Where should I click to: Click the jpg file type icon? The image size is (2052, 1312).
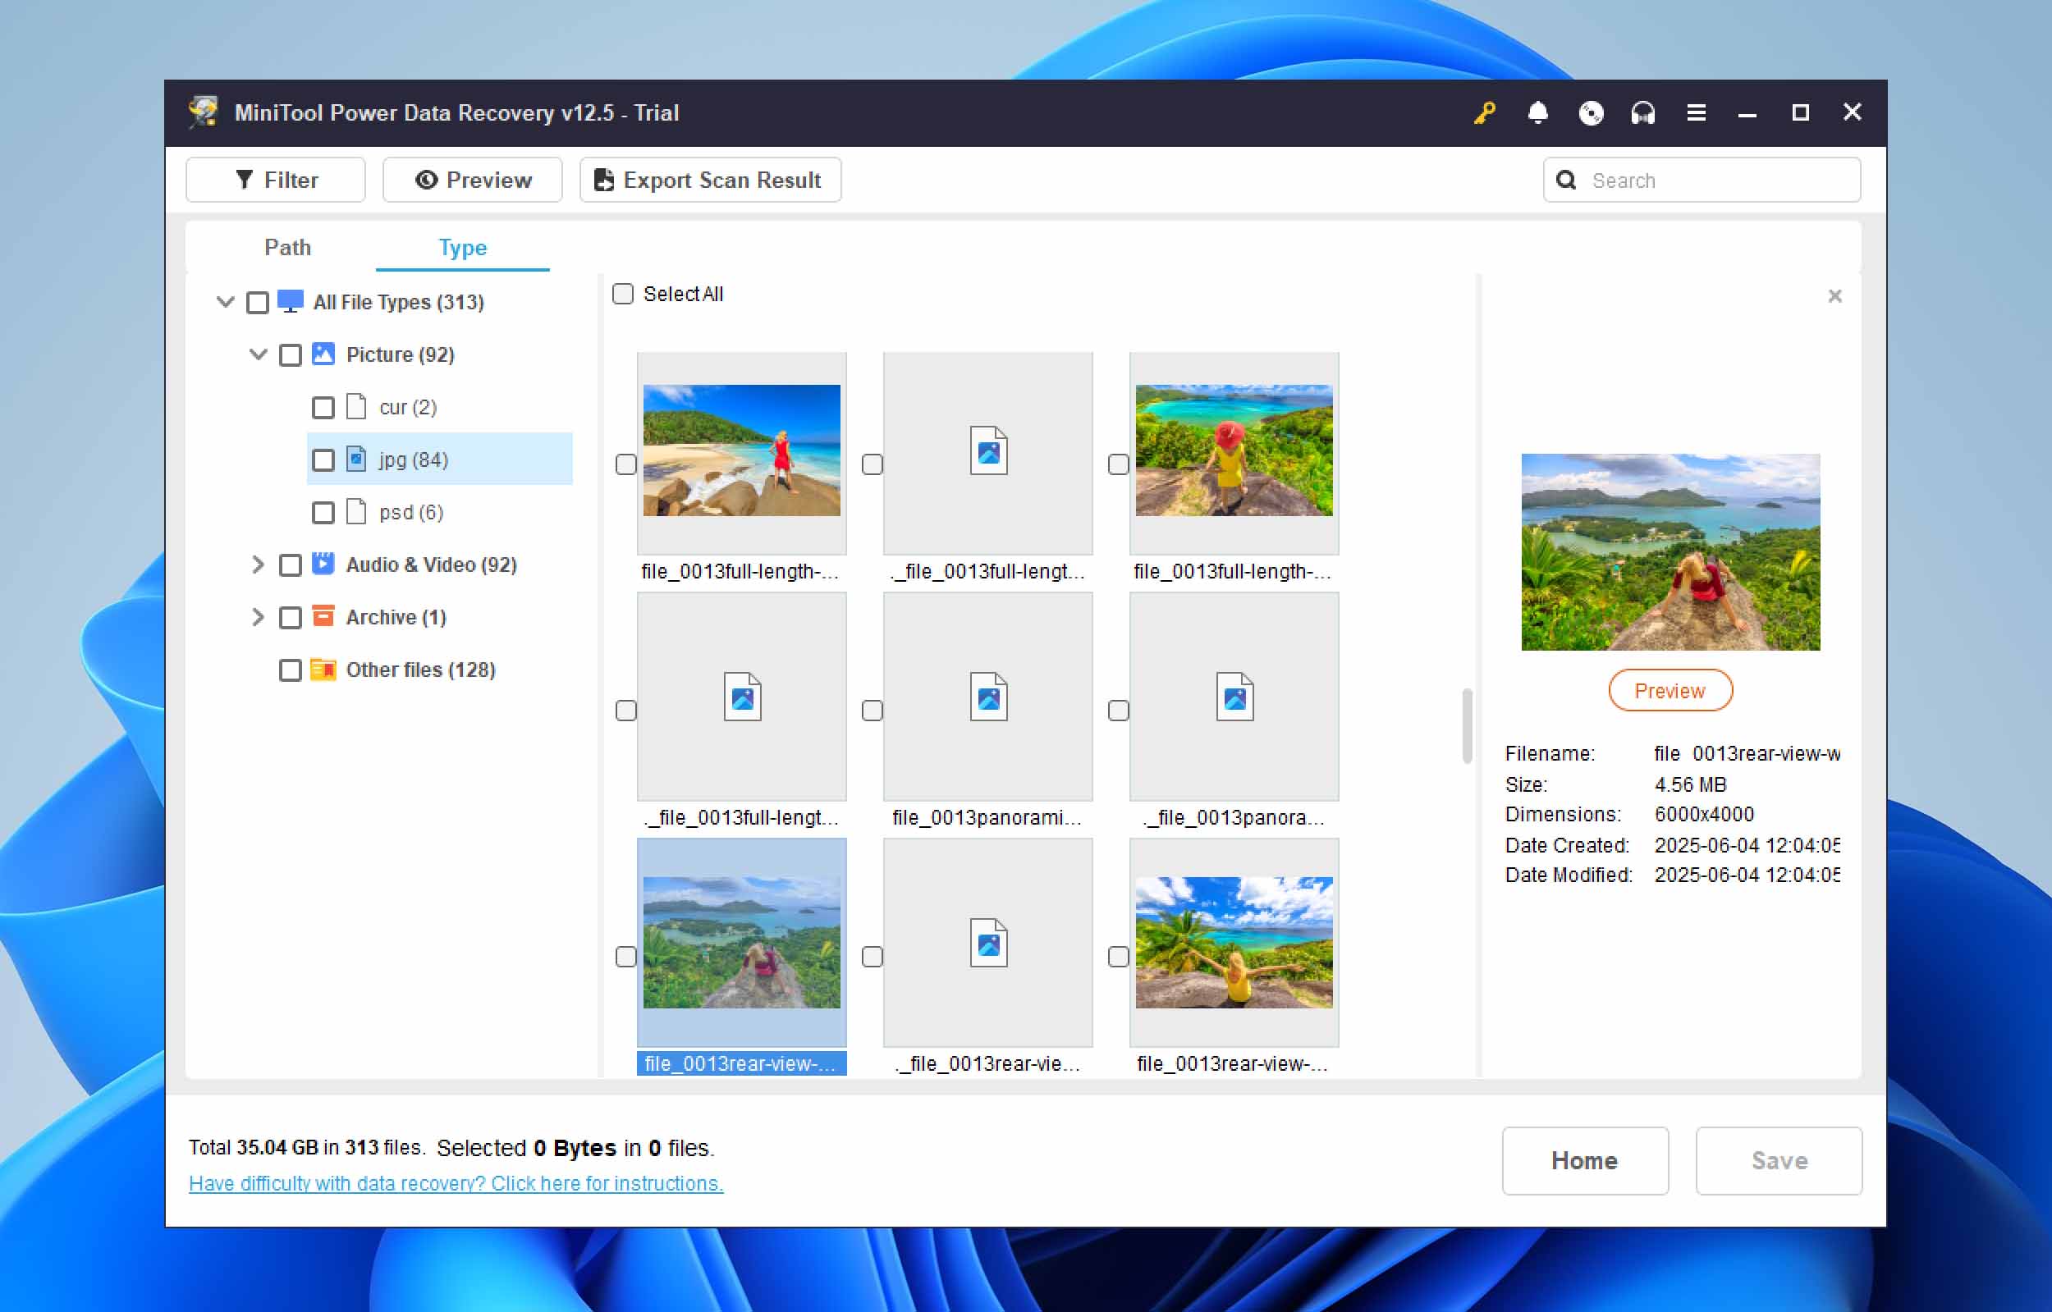coord(356,459)
